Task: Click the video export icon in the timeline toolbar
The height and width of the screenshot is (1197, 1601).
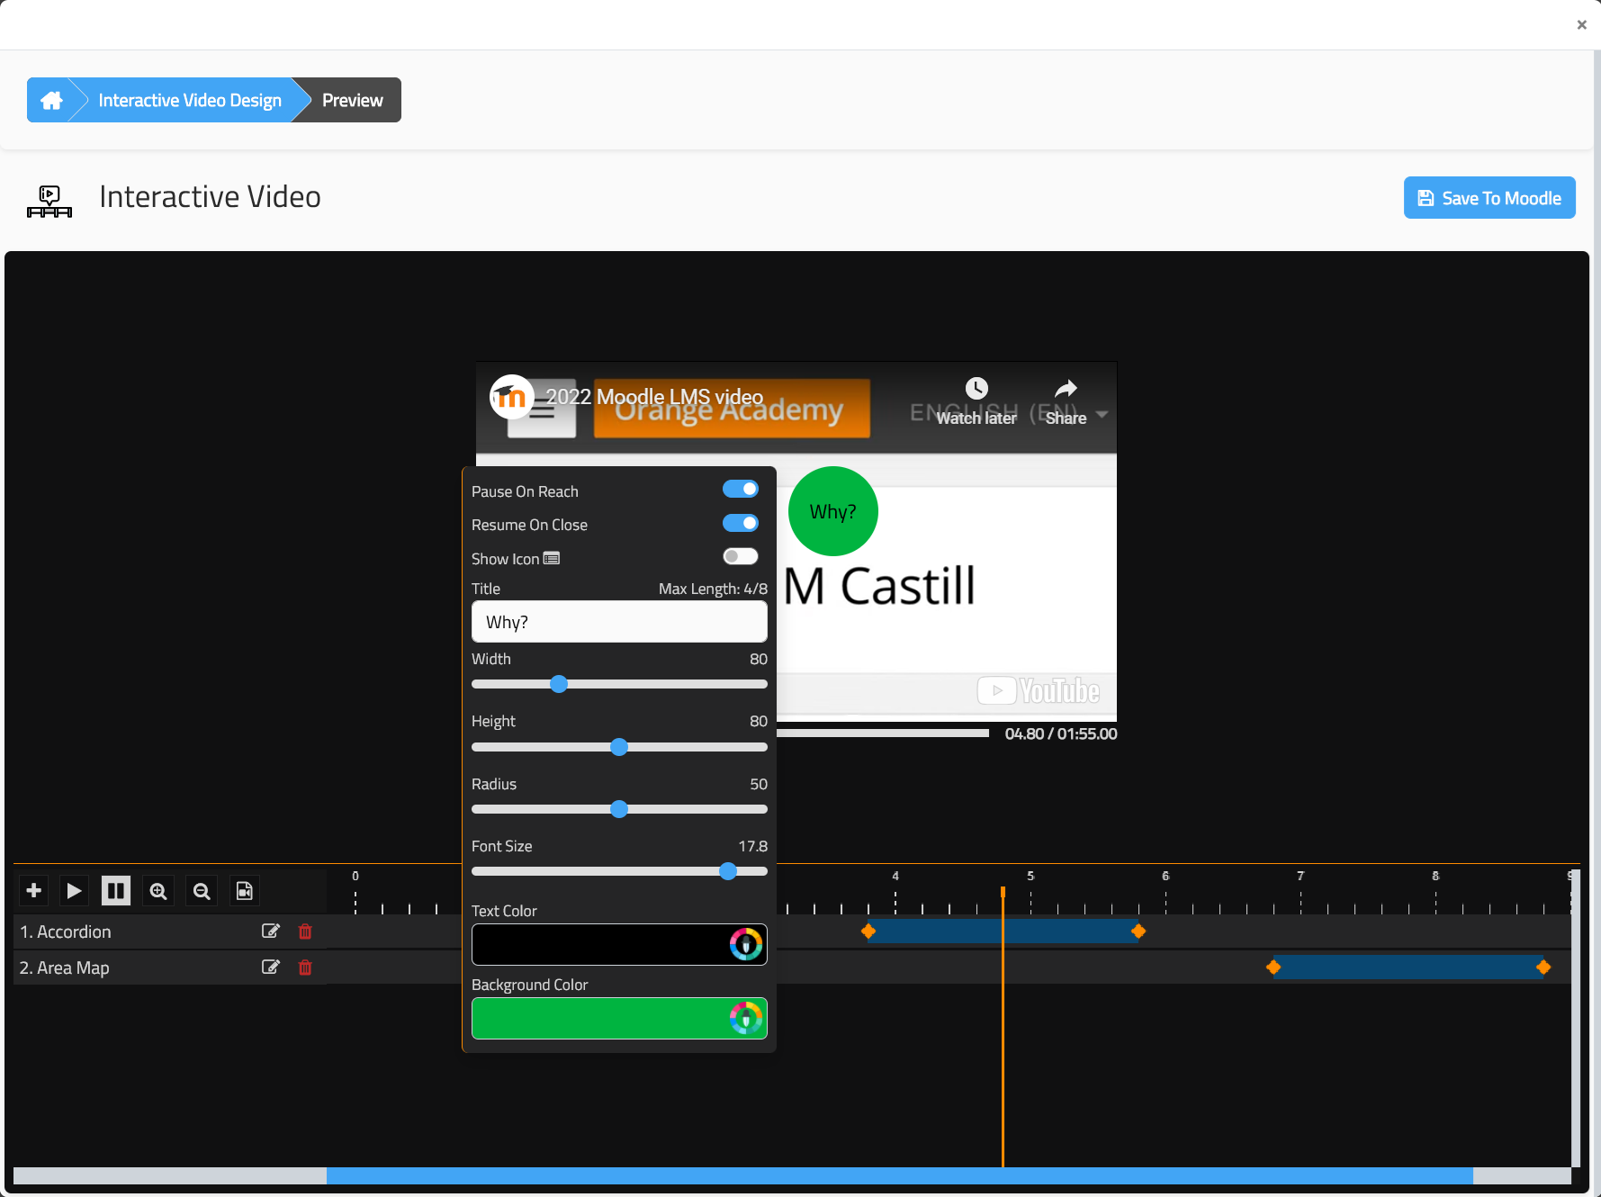Action: pyautogui.click(x=244, y=890)
